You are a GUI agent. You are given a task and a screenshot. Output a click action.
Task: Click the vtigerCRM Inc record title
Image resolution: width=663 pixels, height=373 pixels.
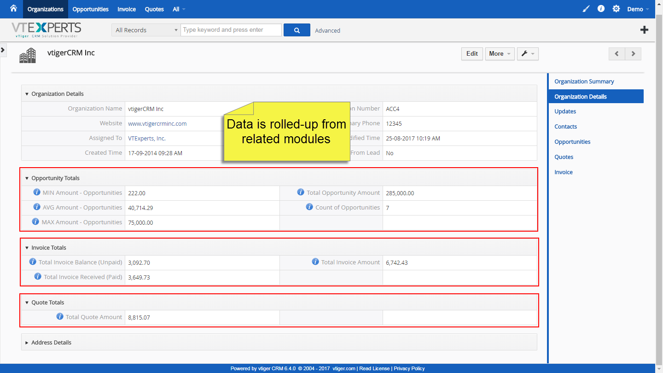(71, 53)
